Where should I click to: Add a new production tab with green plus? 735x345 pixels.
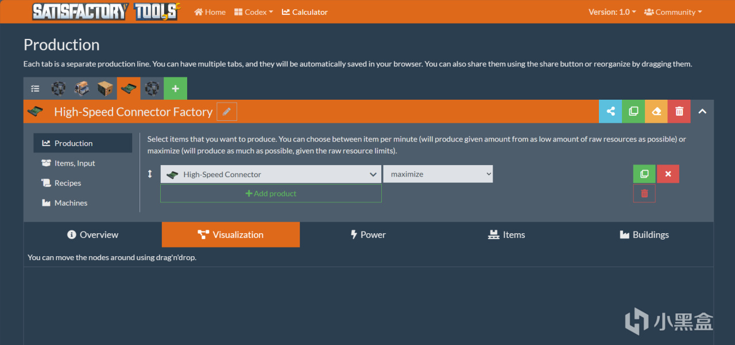[175, 89]
